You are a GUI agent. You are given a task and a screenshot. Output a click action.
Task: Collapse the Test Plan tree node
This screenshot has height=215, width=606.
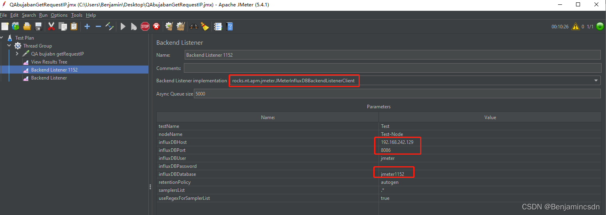click(x=2, y=38)
